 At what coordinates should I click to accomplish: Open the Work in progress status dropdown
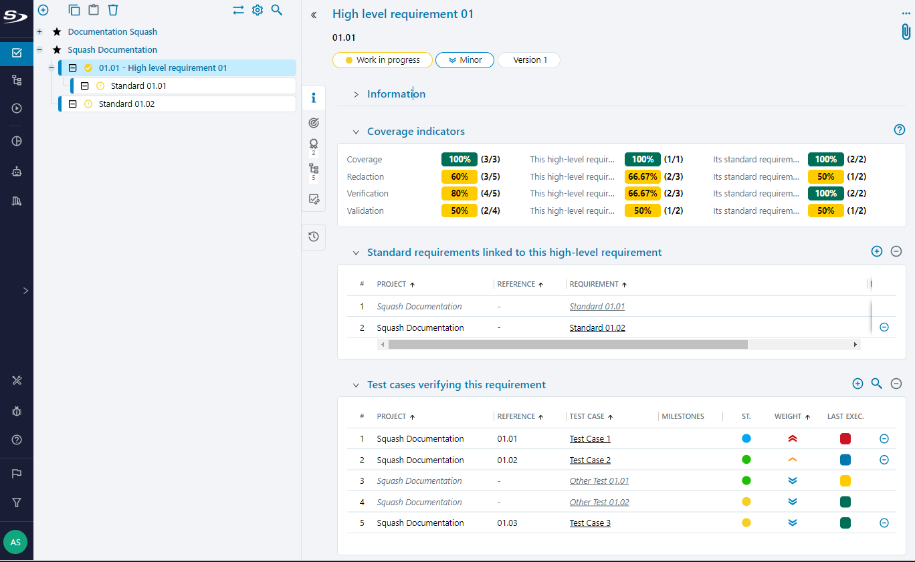click(x=382, y=60)
